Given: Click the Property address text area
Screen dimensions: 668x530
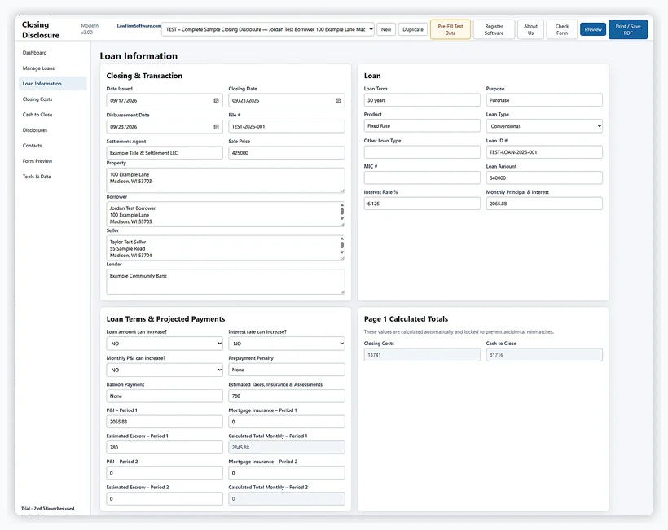Looking at the screenshot, I should point(226,180).
